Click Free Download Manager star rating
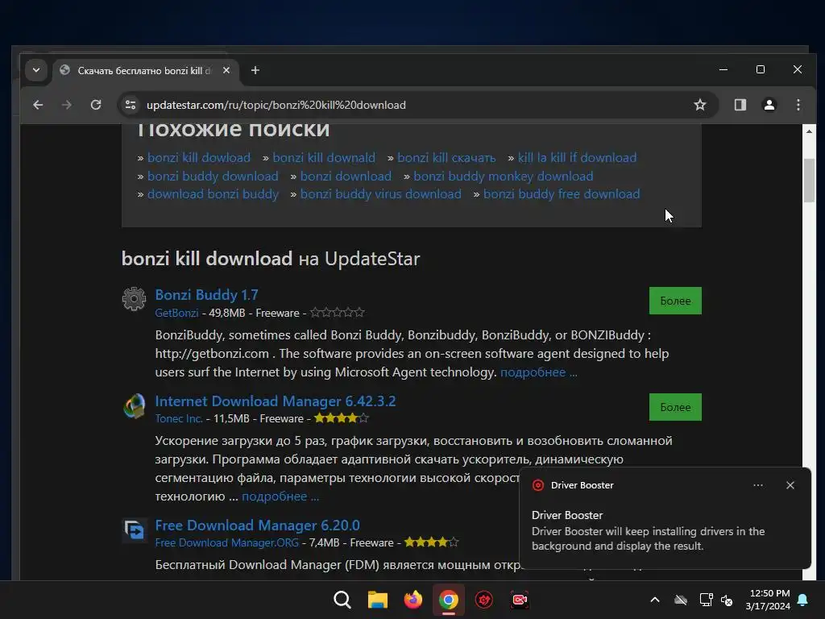The height and width of the screenshot is (619, 825). 432,542
